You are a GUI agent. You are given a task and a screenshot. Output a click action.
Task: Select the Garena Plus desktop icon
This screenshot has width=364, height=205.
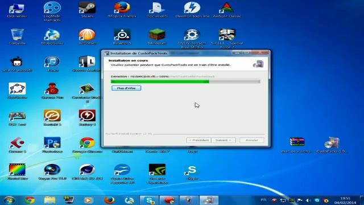pos(52,91)
